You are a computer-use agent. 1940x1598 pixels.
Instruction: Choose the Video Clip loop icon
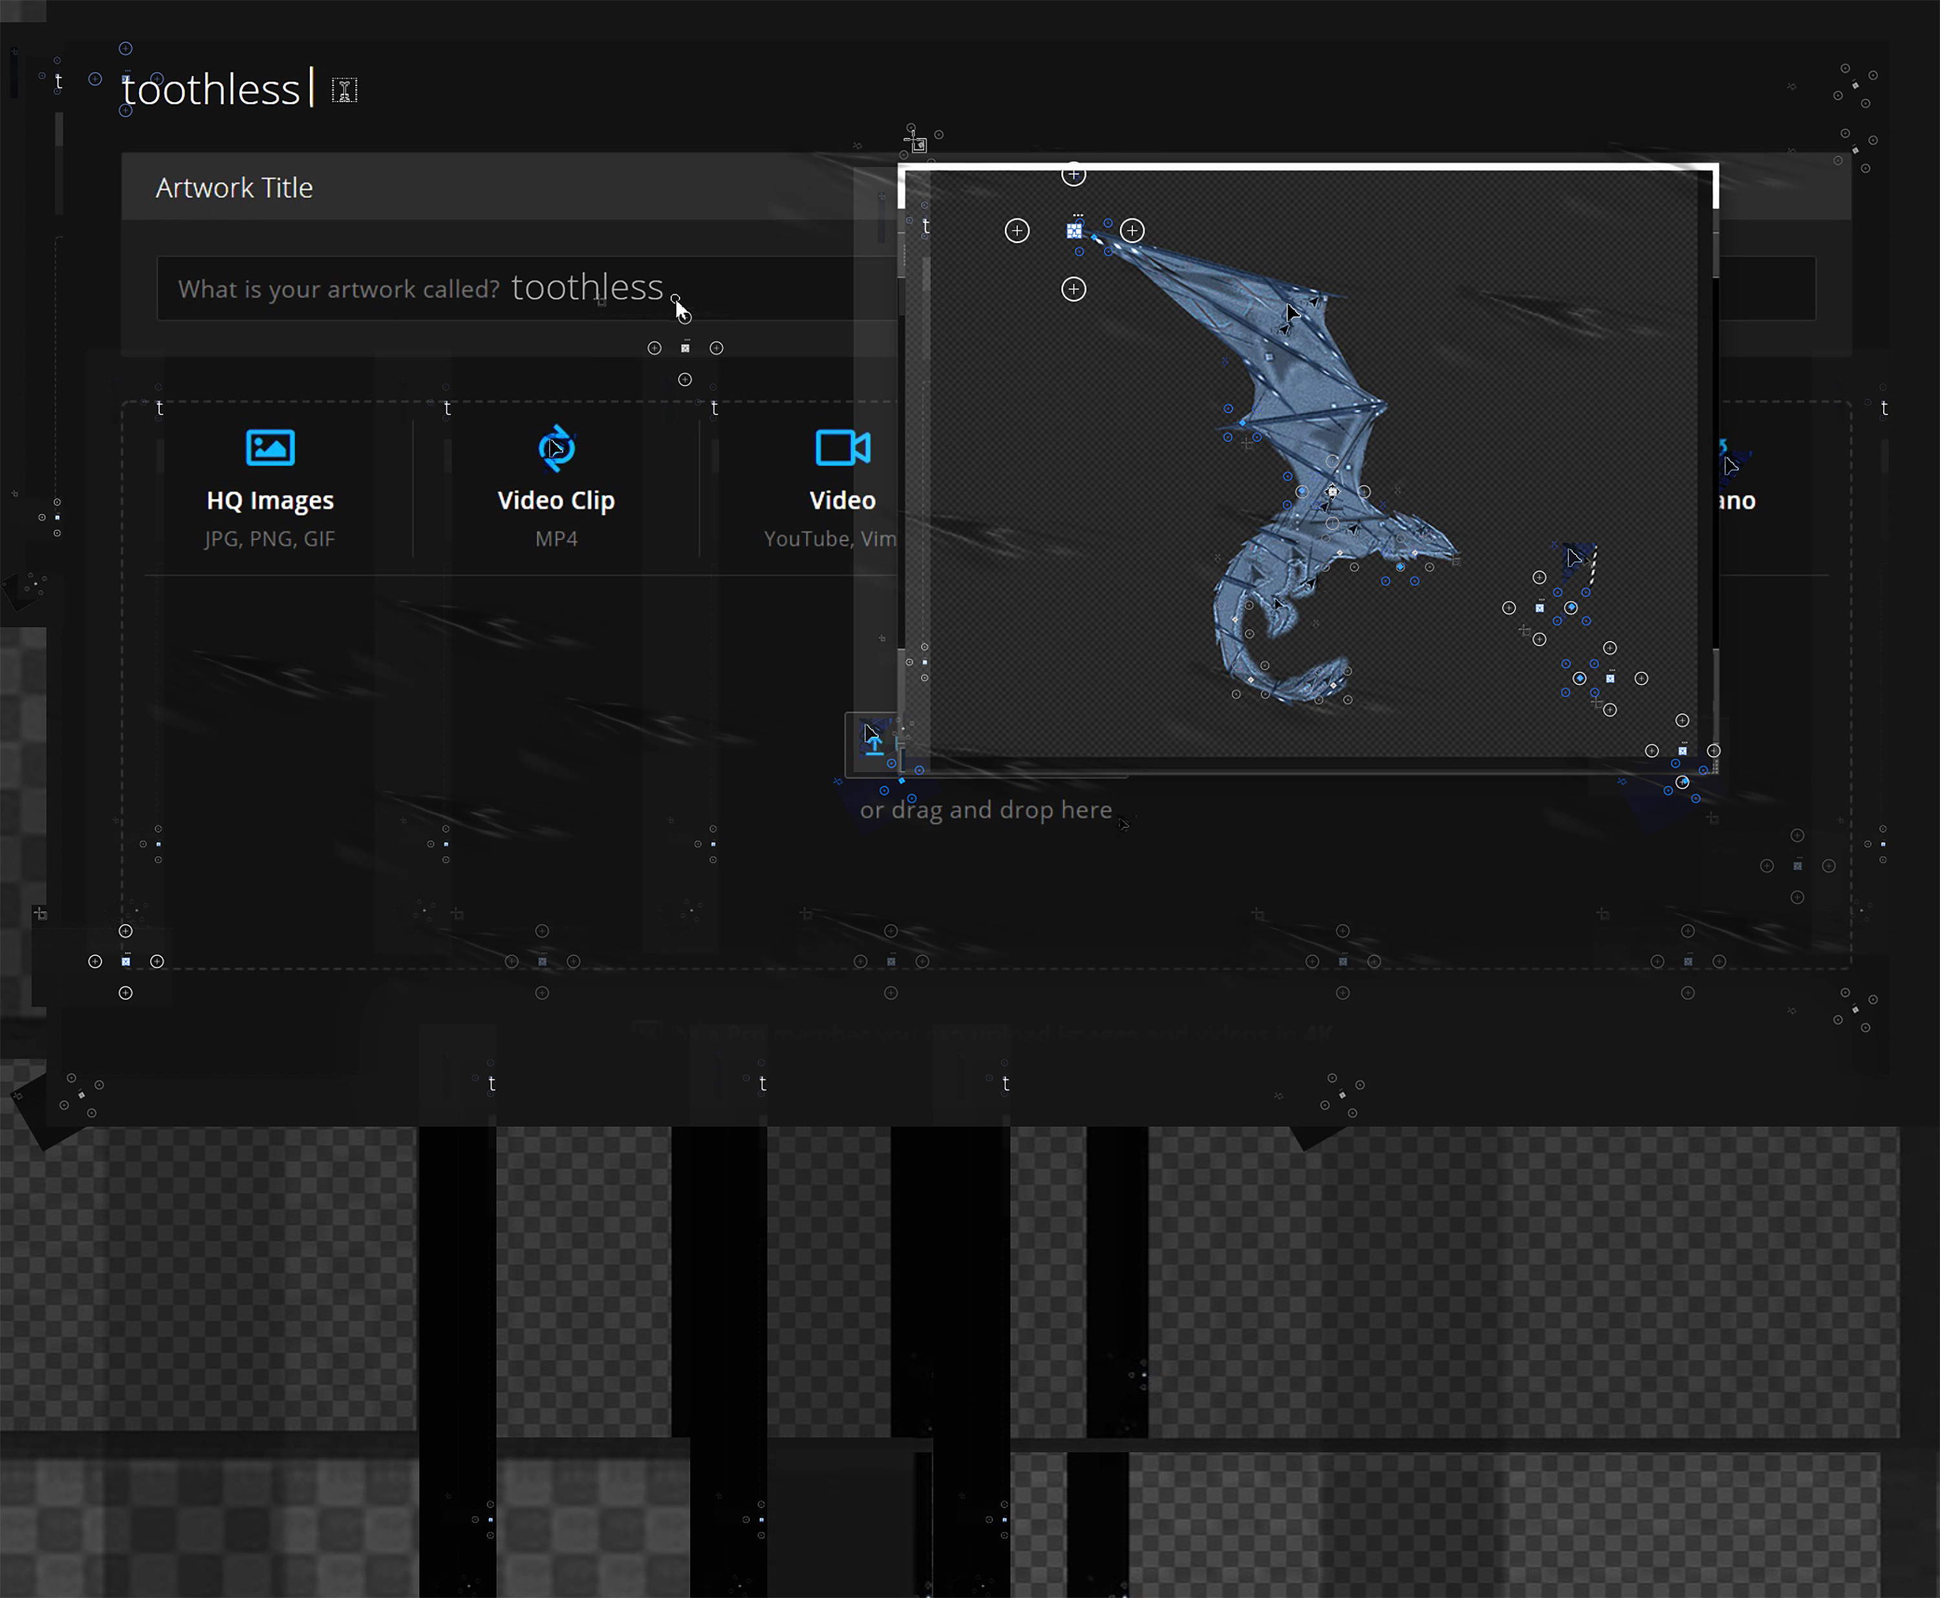point(557,448)
